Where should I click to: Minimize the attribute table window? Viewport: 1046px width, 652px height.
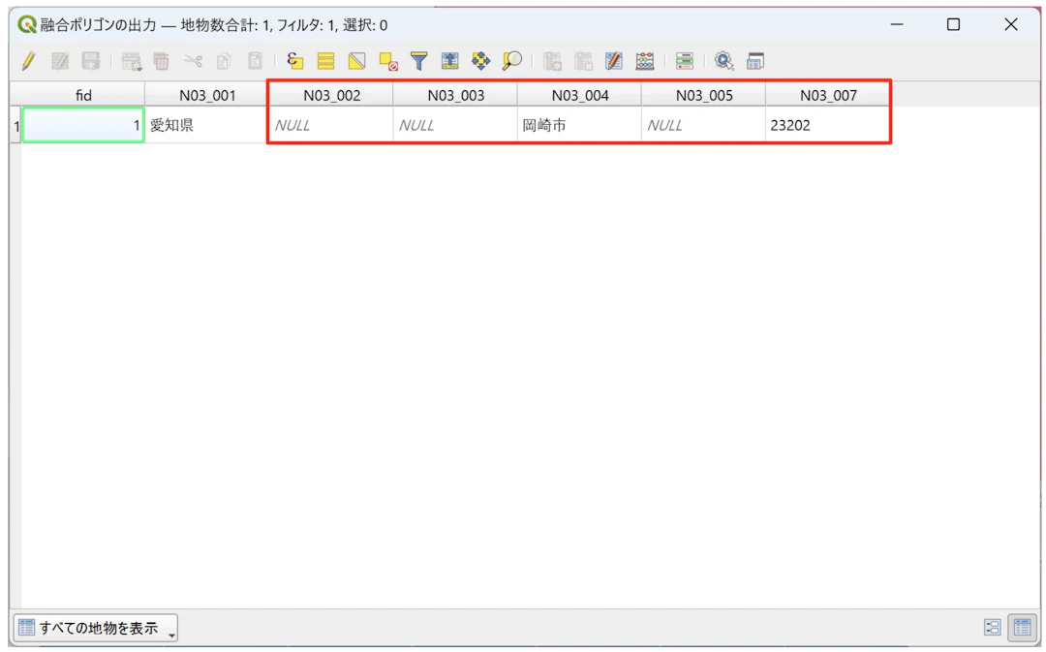(897, 24)
